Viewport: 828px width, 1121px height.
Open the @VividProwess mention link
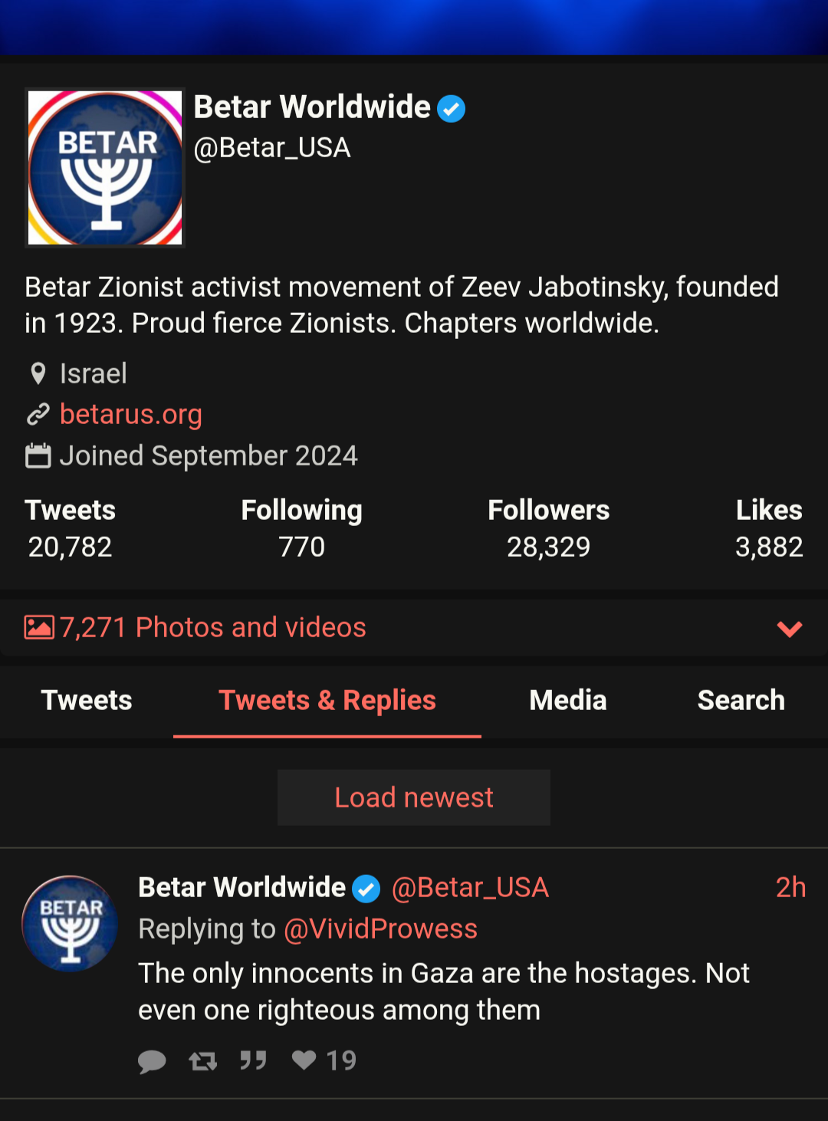click(x=380, y=929)
